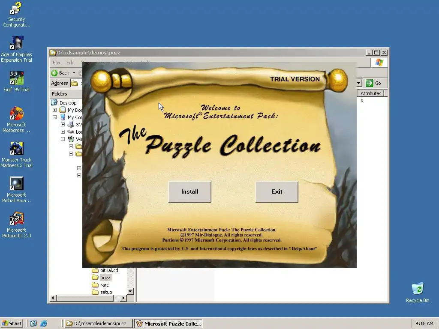Open Edit menu in Explorer window

tap(70, 63)
